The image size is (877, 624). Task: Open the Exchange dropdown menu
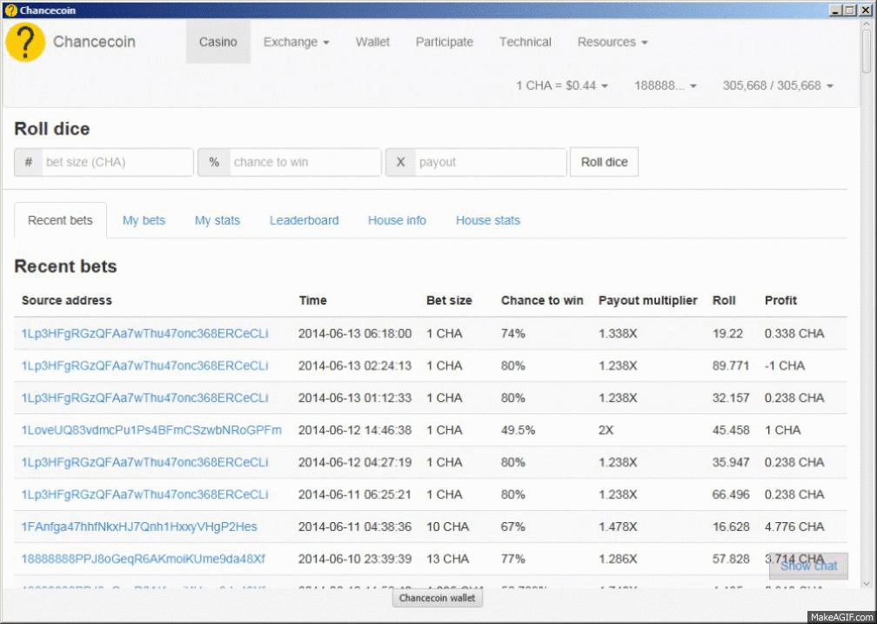(296, 42)
